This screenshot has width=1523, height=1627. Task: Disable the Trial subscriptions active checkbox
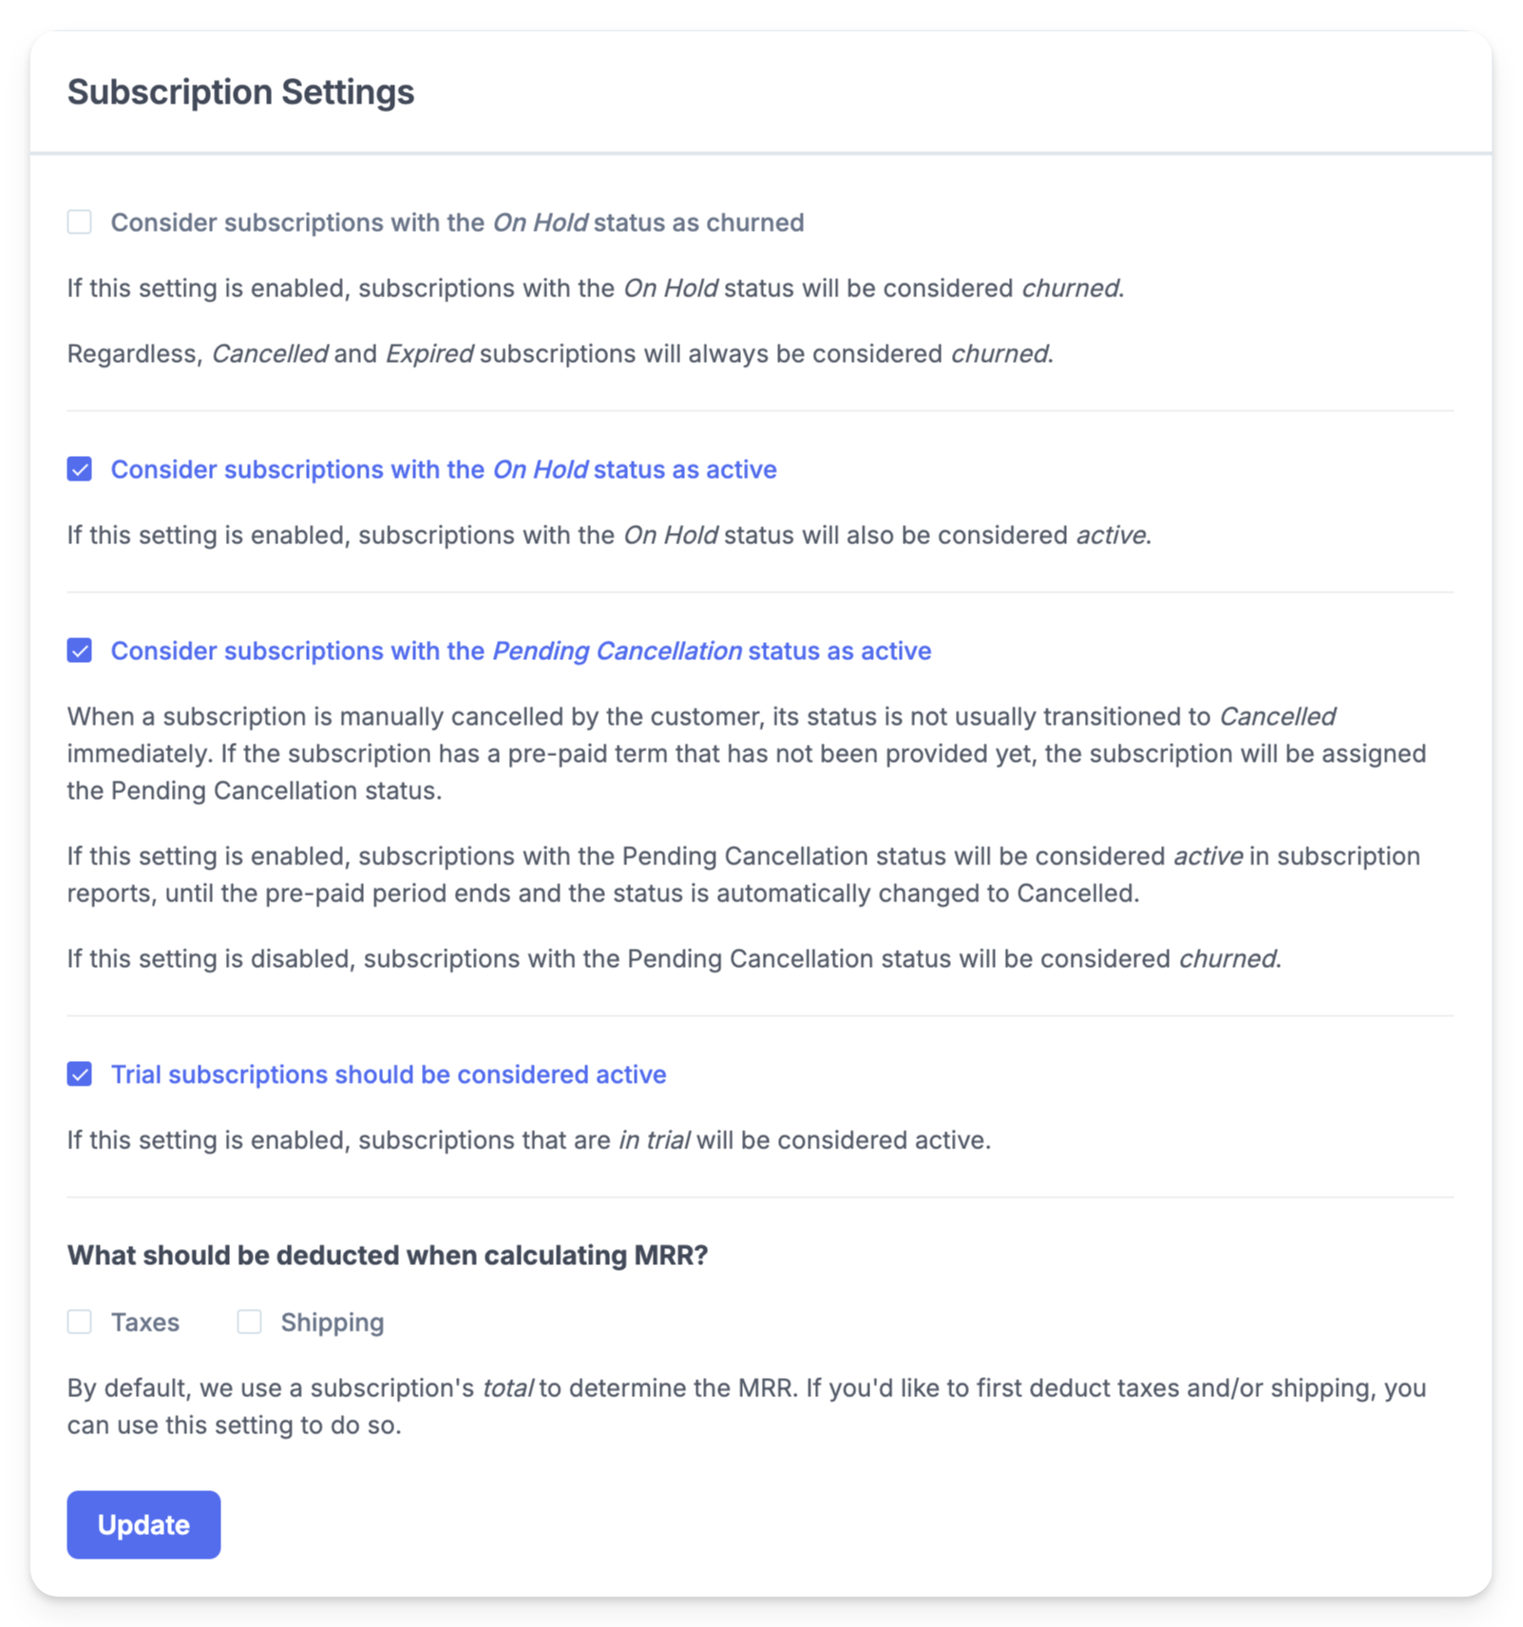80,1074
